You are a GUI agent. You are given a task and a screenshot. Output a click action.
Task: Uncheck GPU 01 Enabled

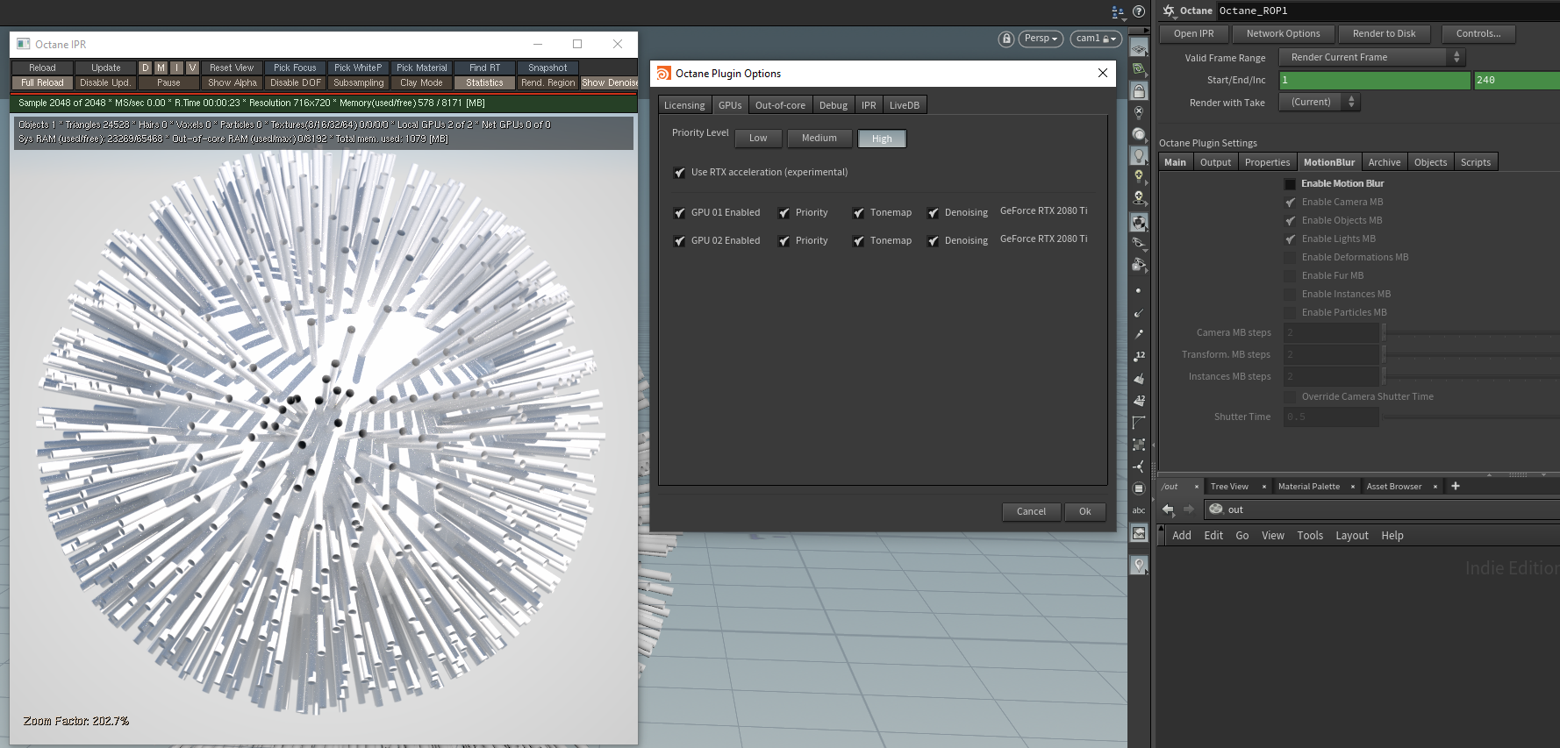pos(679,213)
